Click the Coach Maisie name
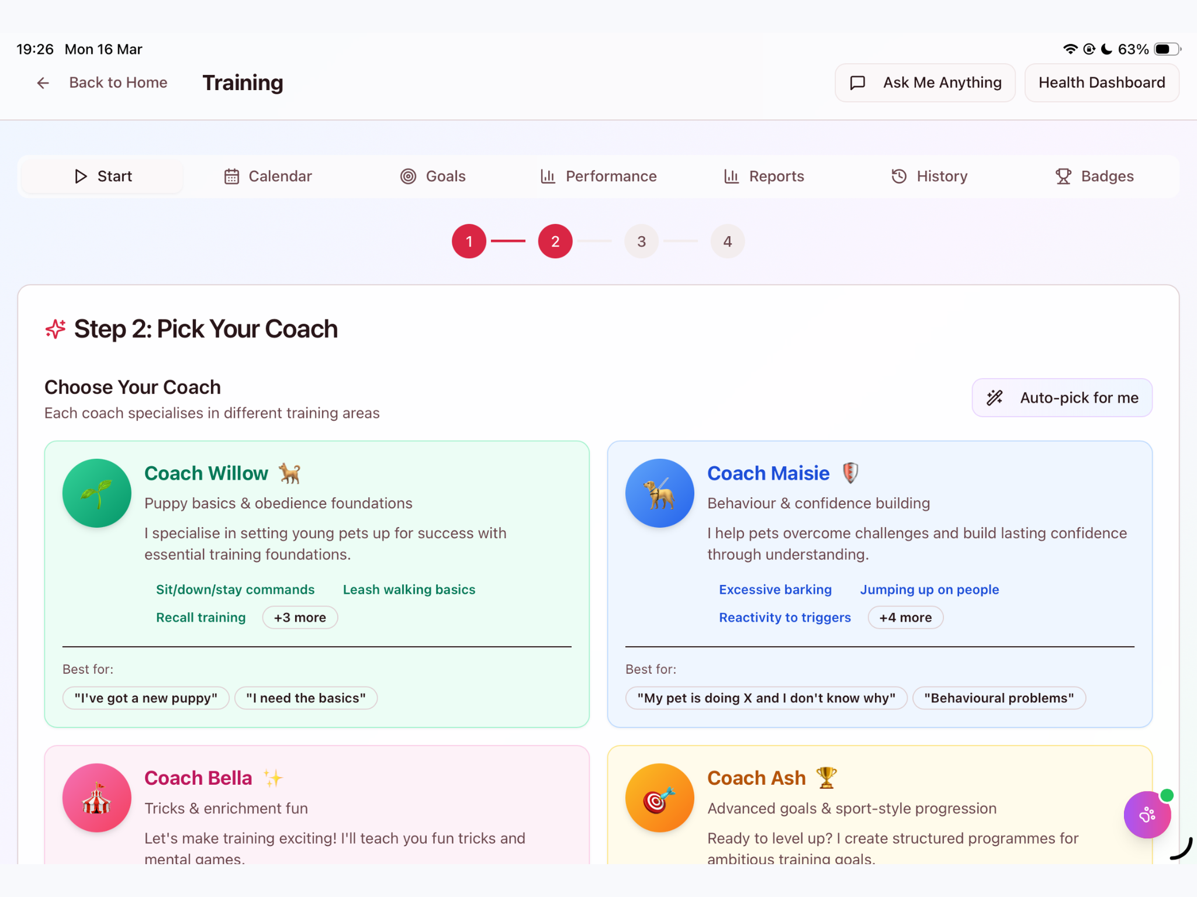1197x897 pixels. [768, 473]
